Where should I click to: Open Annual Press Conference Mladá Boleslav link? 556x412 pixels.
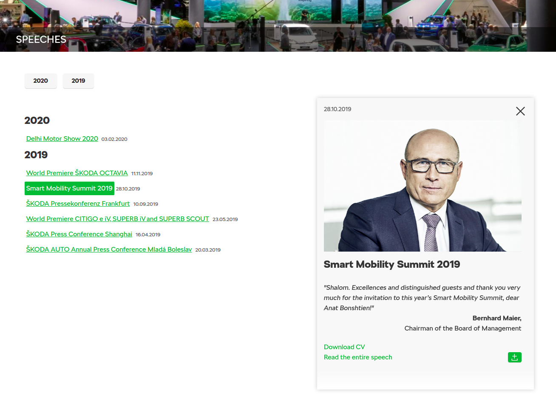(109, 249)
